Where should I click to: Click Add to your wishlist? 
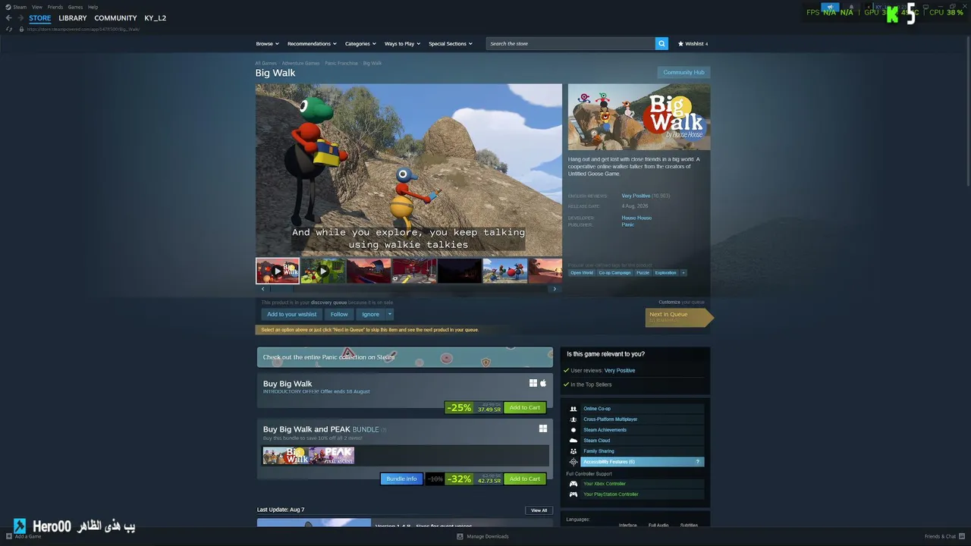(x=292, y=314)
